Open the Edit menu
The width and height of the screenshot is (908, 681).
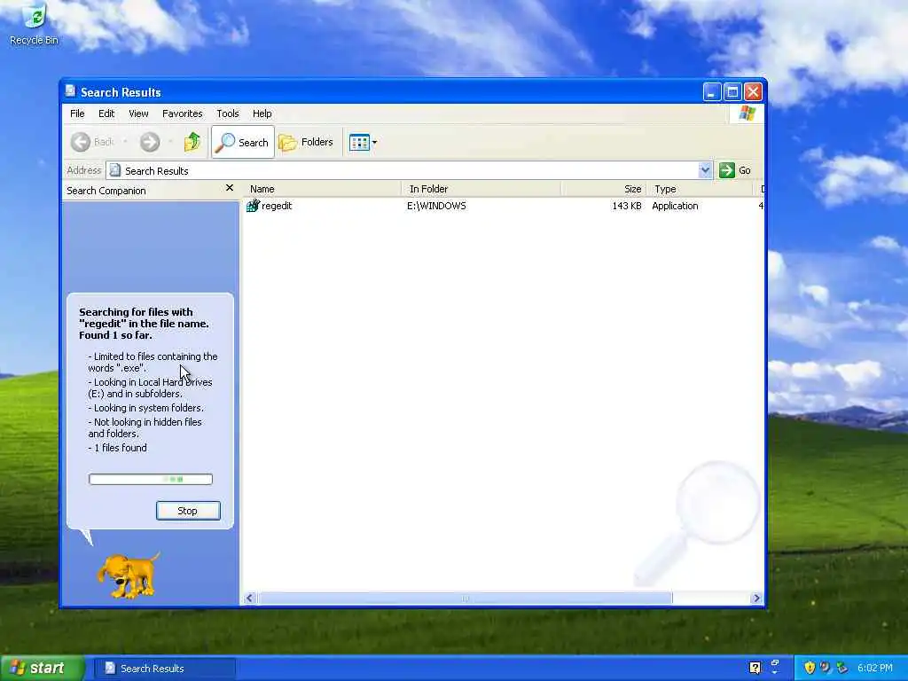(x=106, y=113)
